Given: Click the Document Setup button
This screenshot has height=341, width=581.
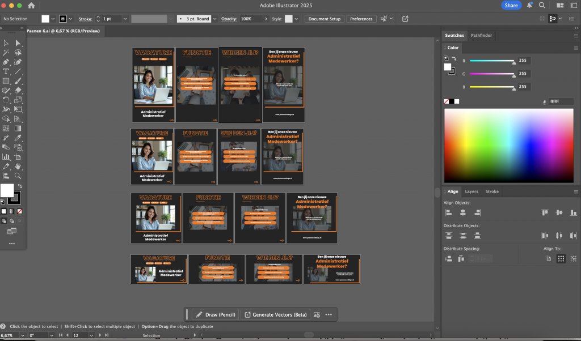Looking at the screenshot, I should click(x=325, y=19).
